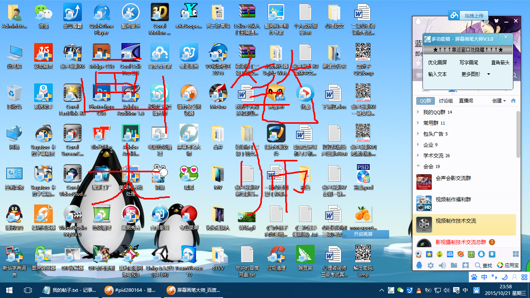
Task: Select 写字画笔 in the toolbox
Action: click(x=469, y=62)
